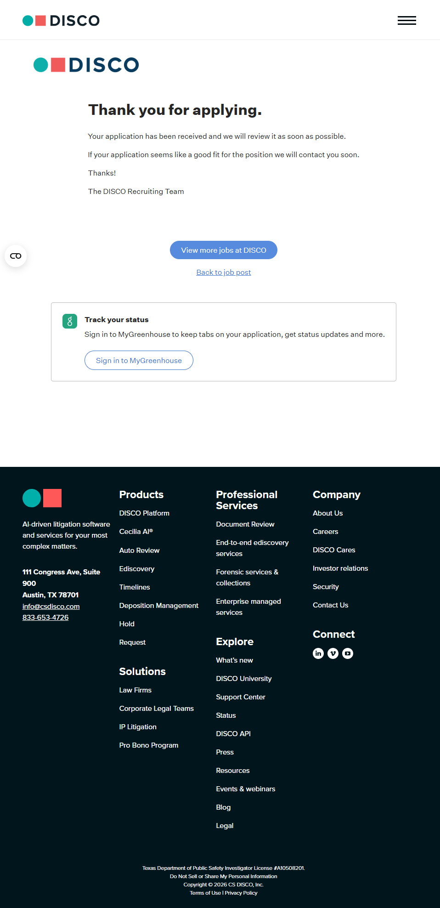Visit DISCO University under Explore
The image size is (440, 908).
[x=243, y=679]
